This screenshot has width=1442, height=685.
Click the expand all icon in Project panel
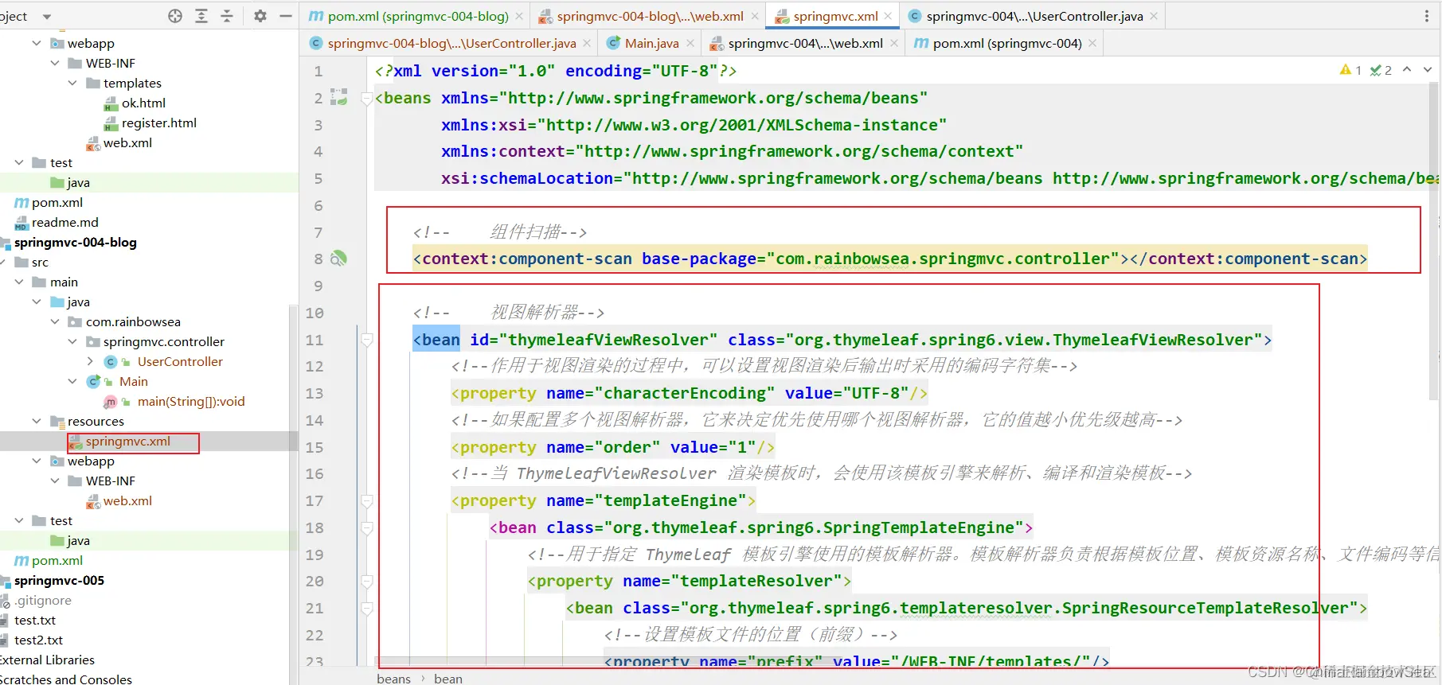click(201, 16)
